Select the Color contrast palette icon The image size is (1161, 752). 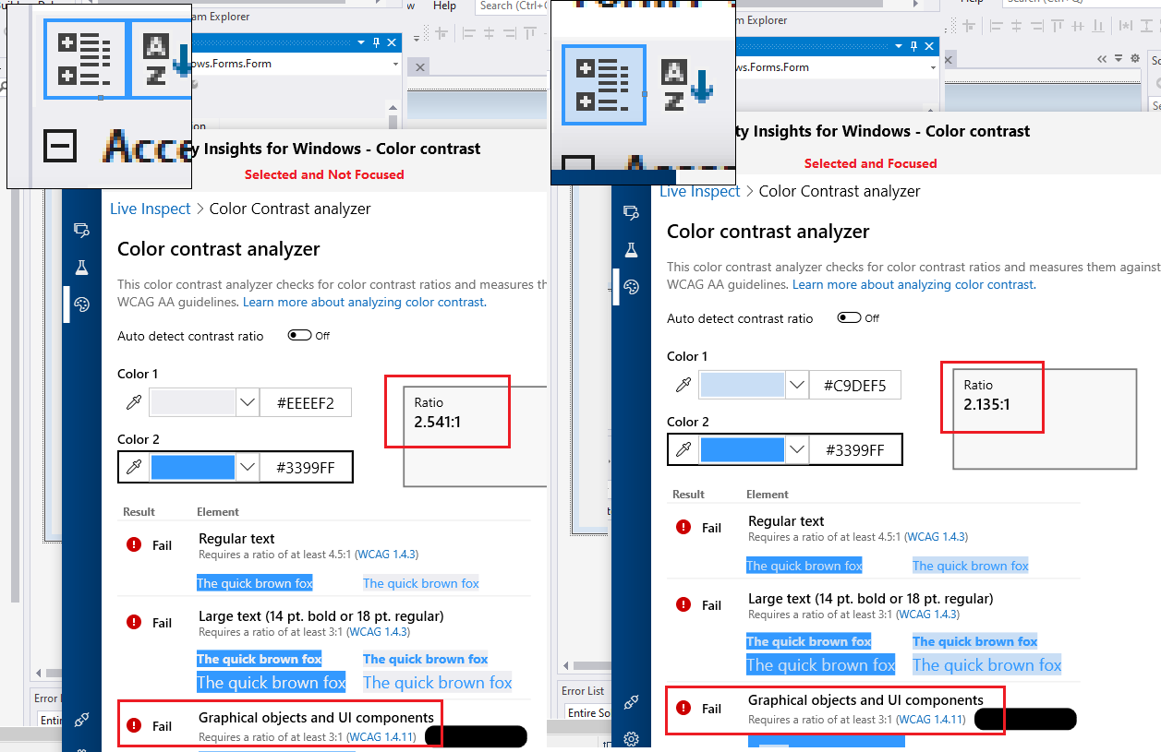[81, 304]
